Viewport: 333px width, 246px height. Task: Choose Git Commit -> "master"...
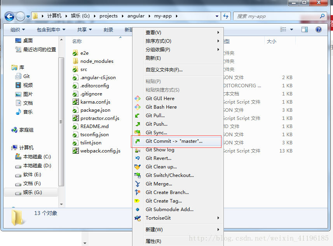(176, 141)
